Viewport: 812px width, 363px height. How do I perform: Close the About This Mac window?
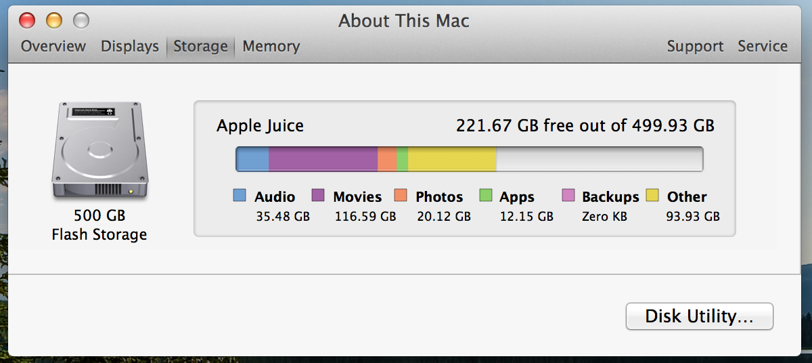pos(28,20)
